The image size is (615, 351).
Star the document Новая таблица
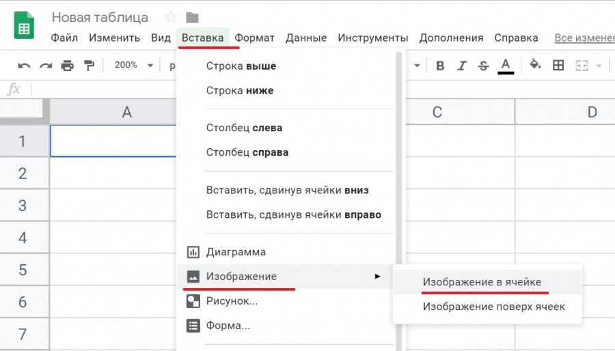(x=171, y=17)
